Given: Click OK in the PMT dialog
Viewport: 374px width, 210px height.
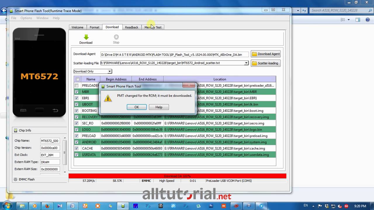Looking at the screenshot, I should pyautogui.click(x=137, y=107).
